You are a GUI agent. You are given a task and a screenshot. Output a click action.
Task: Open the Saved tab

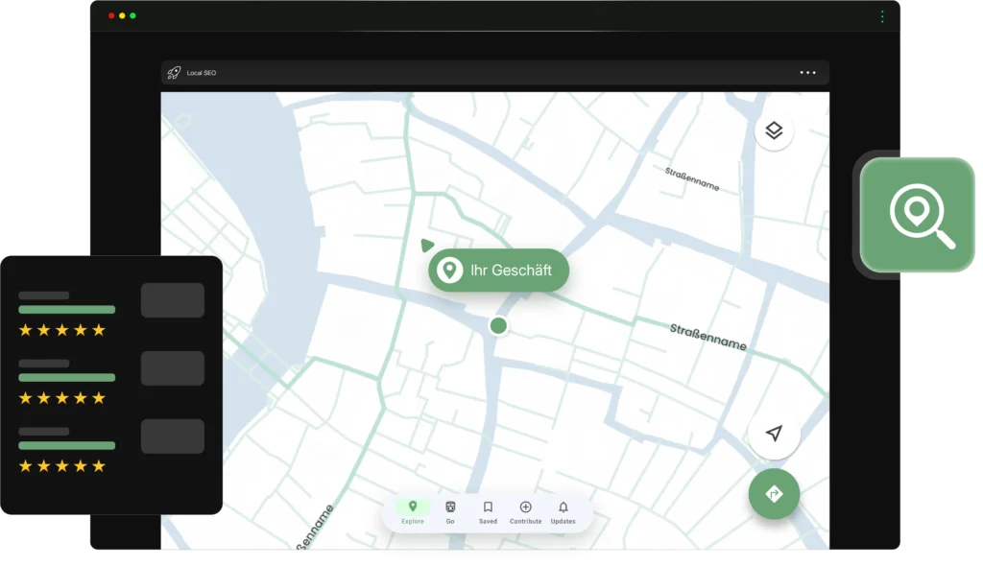488,512
